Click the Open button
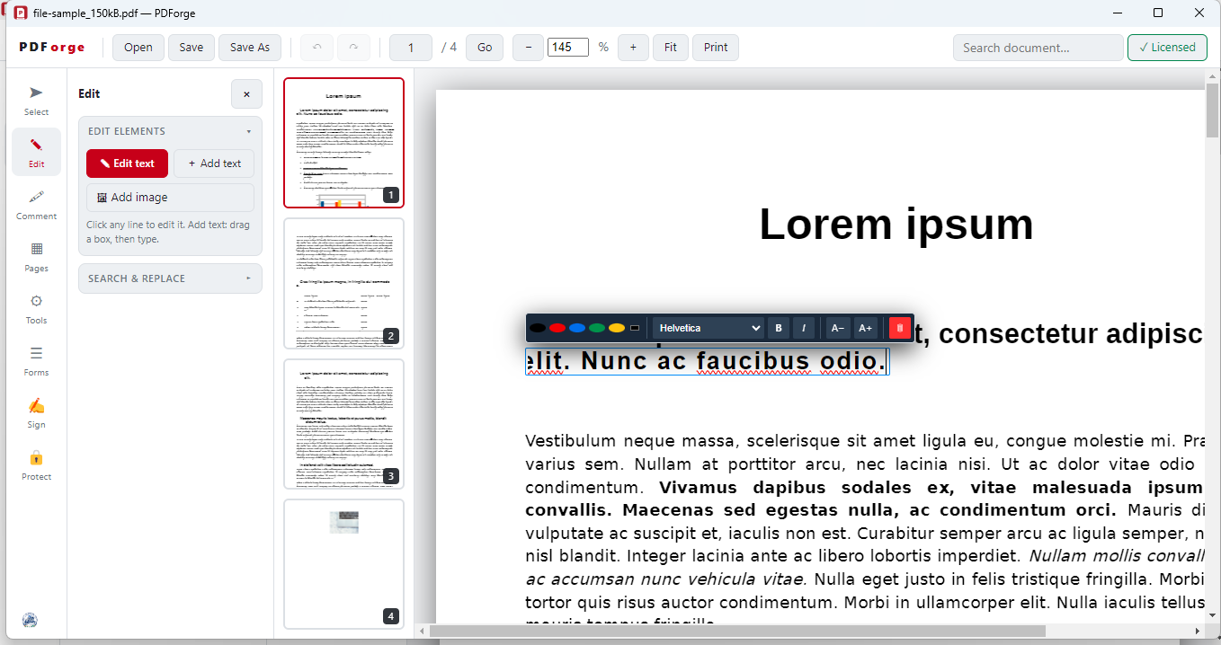This screenshot has height=645, width=1221. pos(138,48)
